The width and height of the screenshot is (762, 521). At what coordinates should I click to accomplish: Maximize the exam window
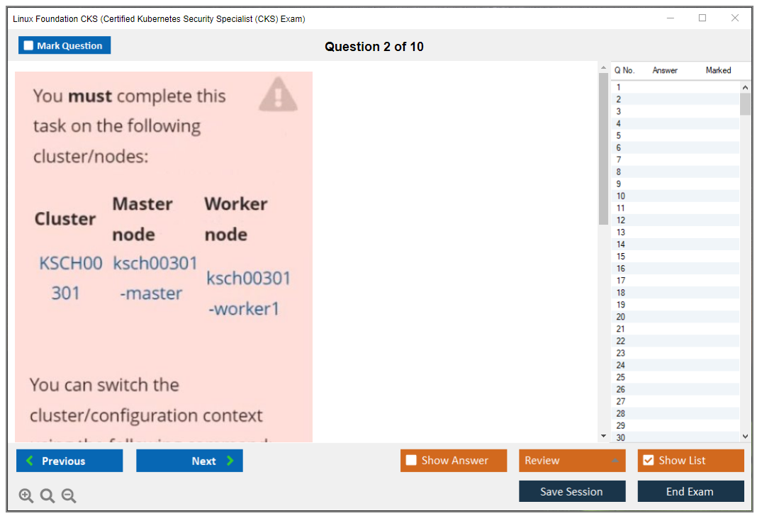point(702,18)
